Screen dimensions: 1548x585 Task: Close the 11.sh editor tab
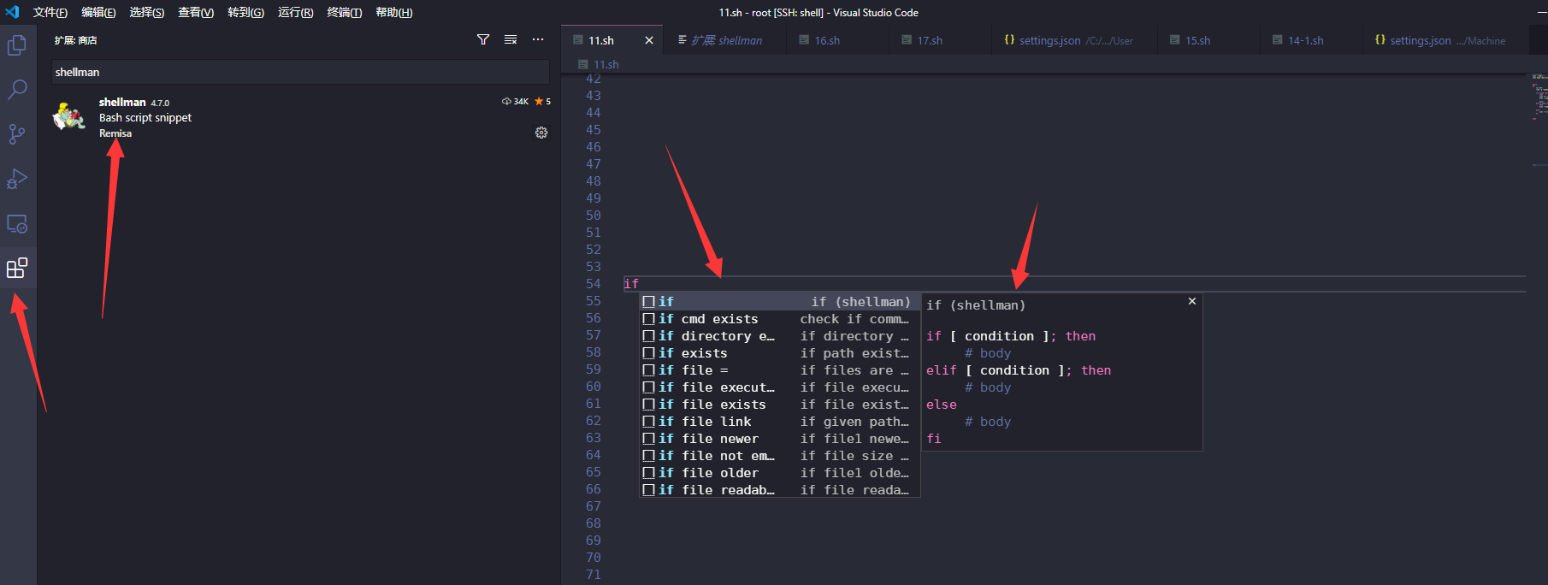(649, 40)
